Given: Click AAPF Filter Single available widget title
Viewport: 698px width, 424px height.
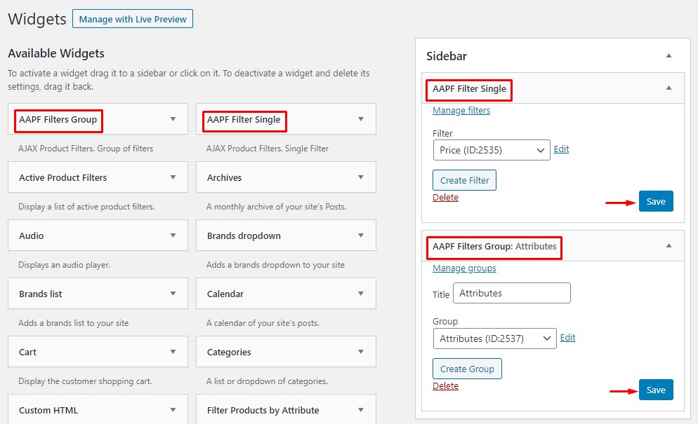Looking at the screenshot, I should click(244, 119).
